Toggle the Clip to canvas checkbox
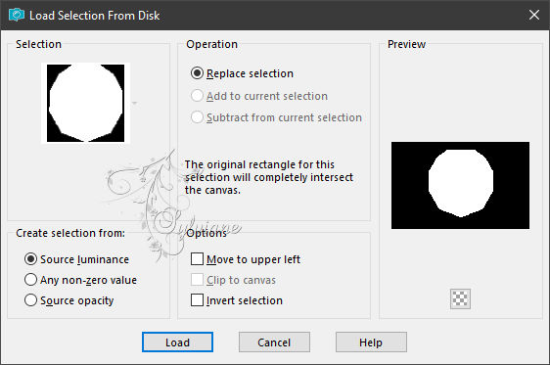The image size is (550, 365). pos(197,280)
